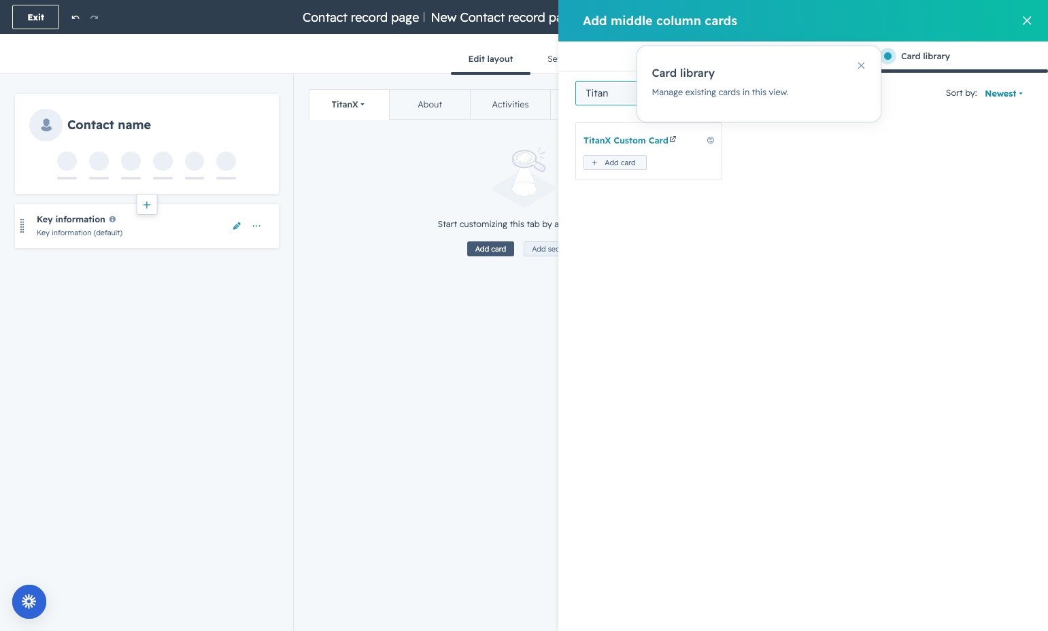Select the Card library tab

[x=925, y=56]
